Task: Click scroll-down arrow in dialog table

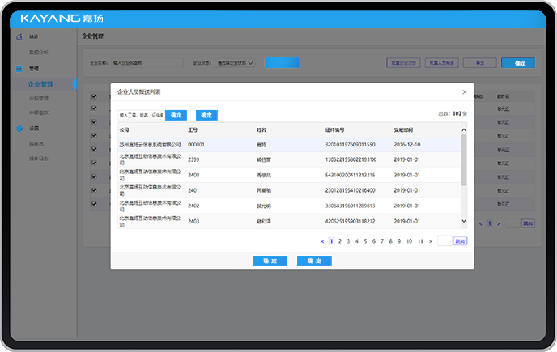Action: point(464,221)
